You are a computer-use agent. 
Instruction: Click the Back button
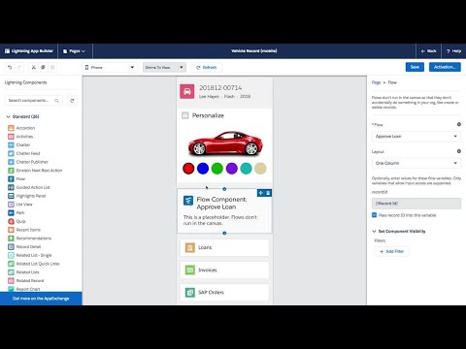click(x=428, y=51)
